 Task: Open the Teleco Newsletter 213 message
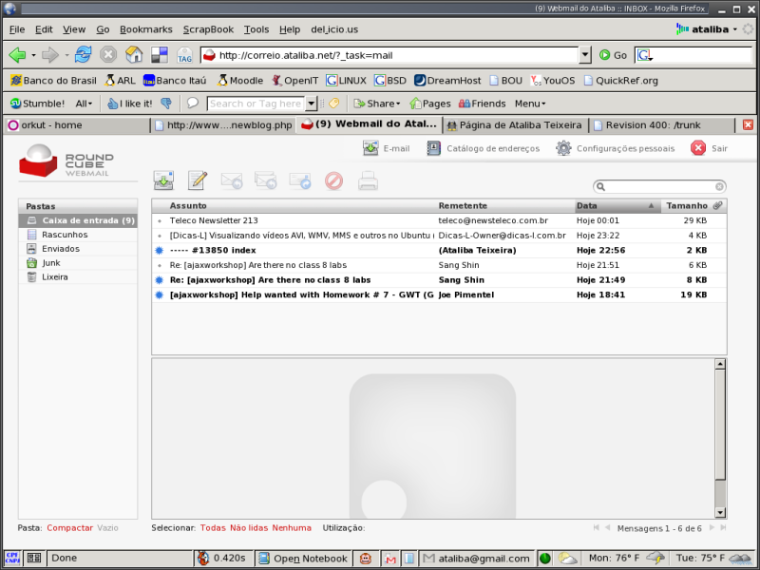coord(439,220)
